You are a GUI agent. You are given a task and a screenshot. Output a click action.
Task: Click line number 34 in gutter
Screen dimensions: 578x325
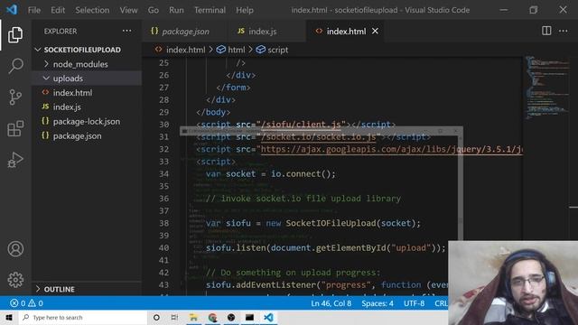click(x=164, y=174)
